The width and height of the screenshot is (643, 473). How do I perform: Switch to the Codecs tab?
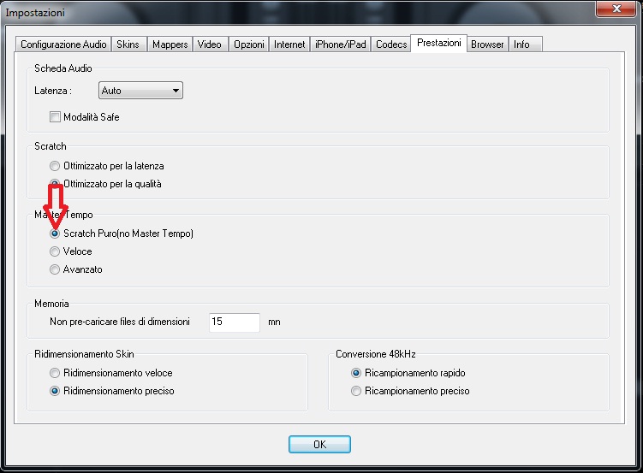(x=391, y=44)
